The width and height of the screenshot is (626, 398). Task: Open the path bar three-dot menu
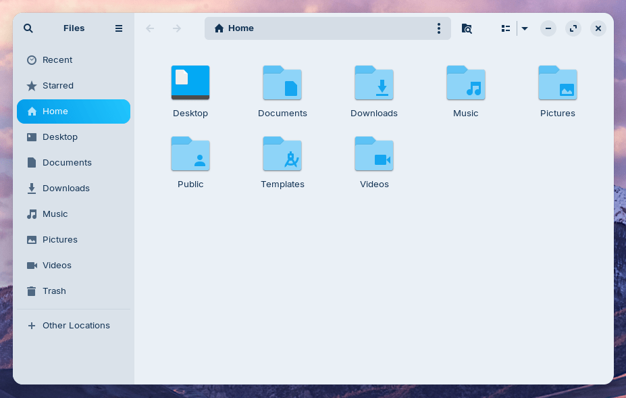coord(438,28)
